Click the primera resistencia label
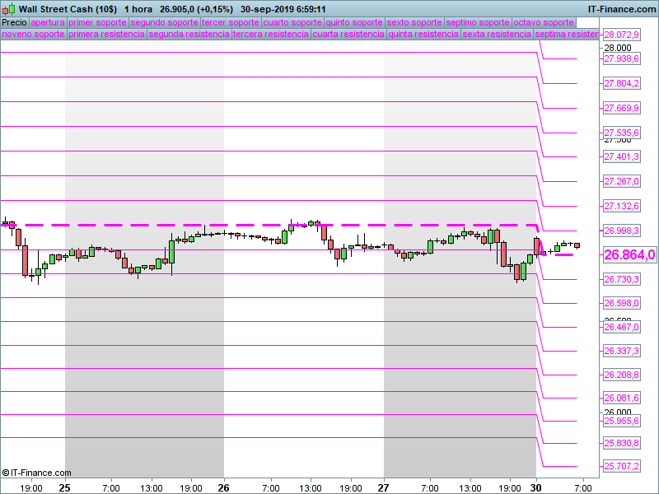Viewport: 659px width, 494px height. click(x=106, y=35)
